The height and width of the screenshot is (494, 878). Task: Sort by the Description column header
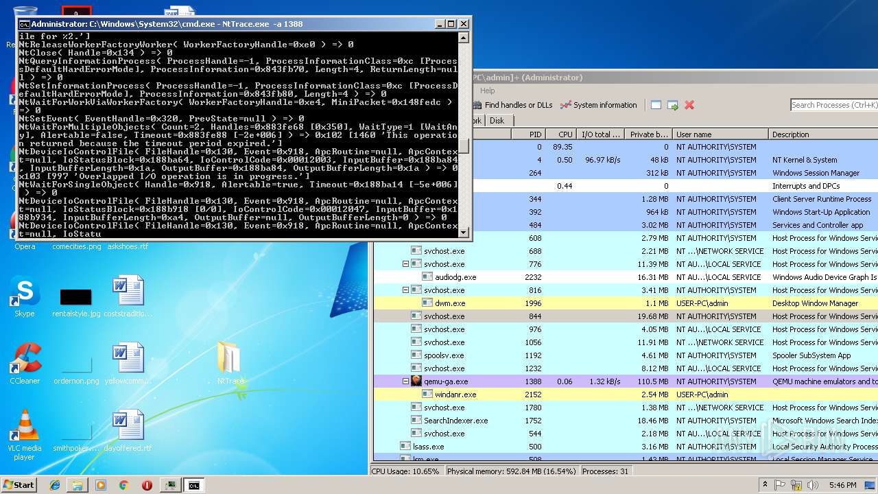823,134
